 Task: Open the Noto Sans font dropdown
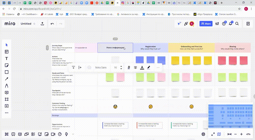[x=101, y=67]
